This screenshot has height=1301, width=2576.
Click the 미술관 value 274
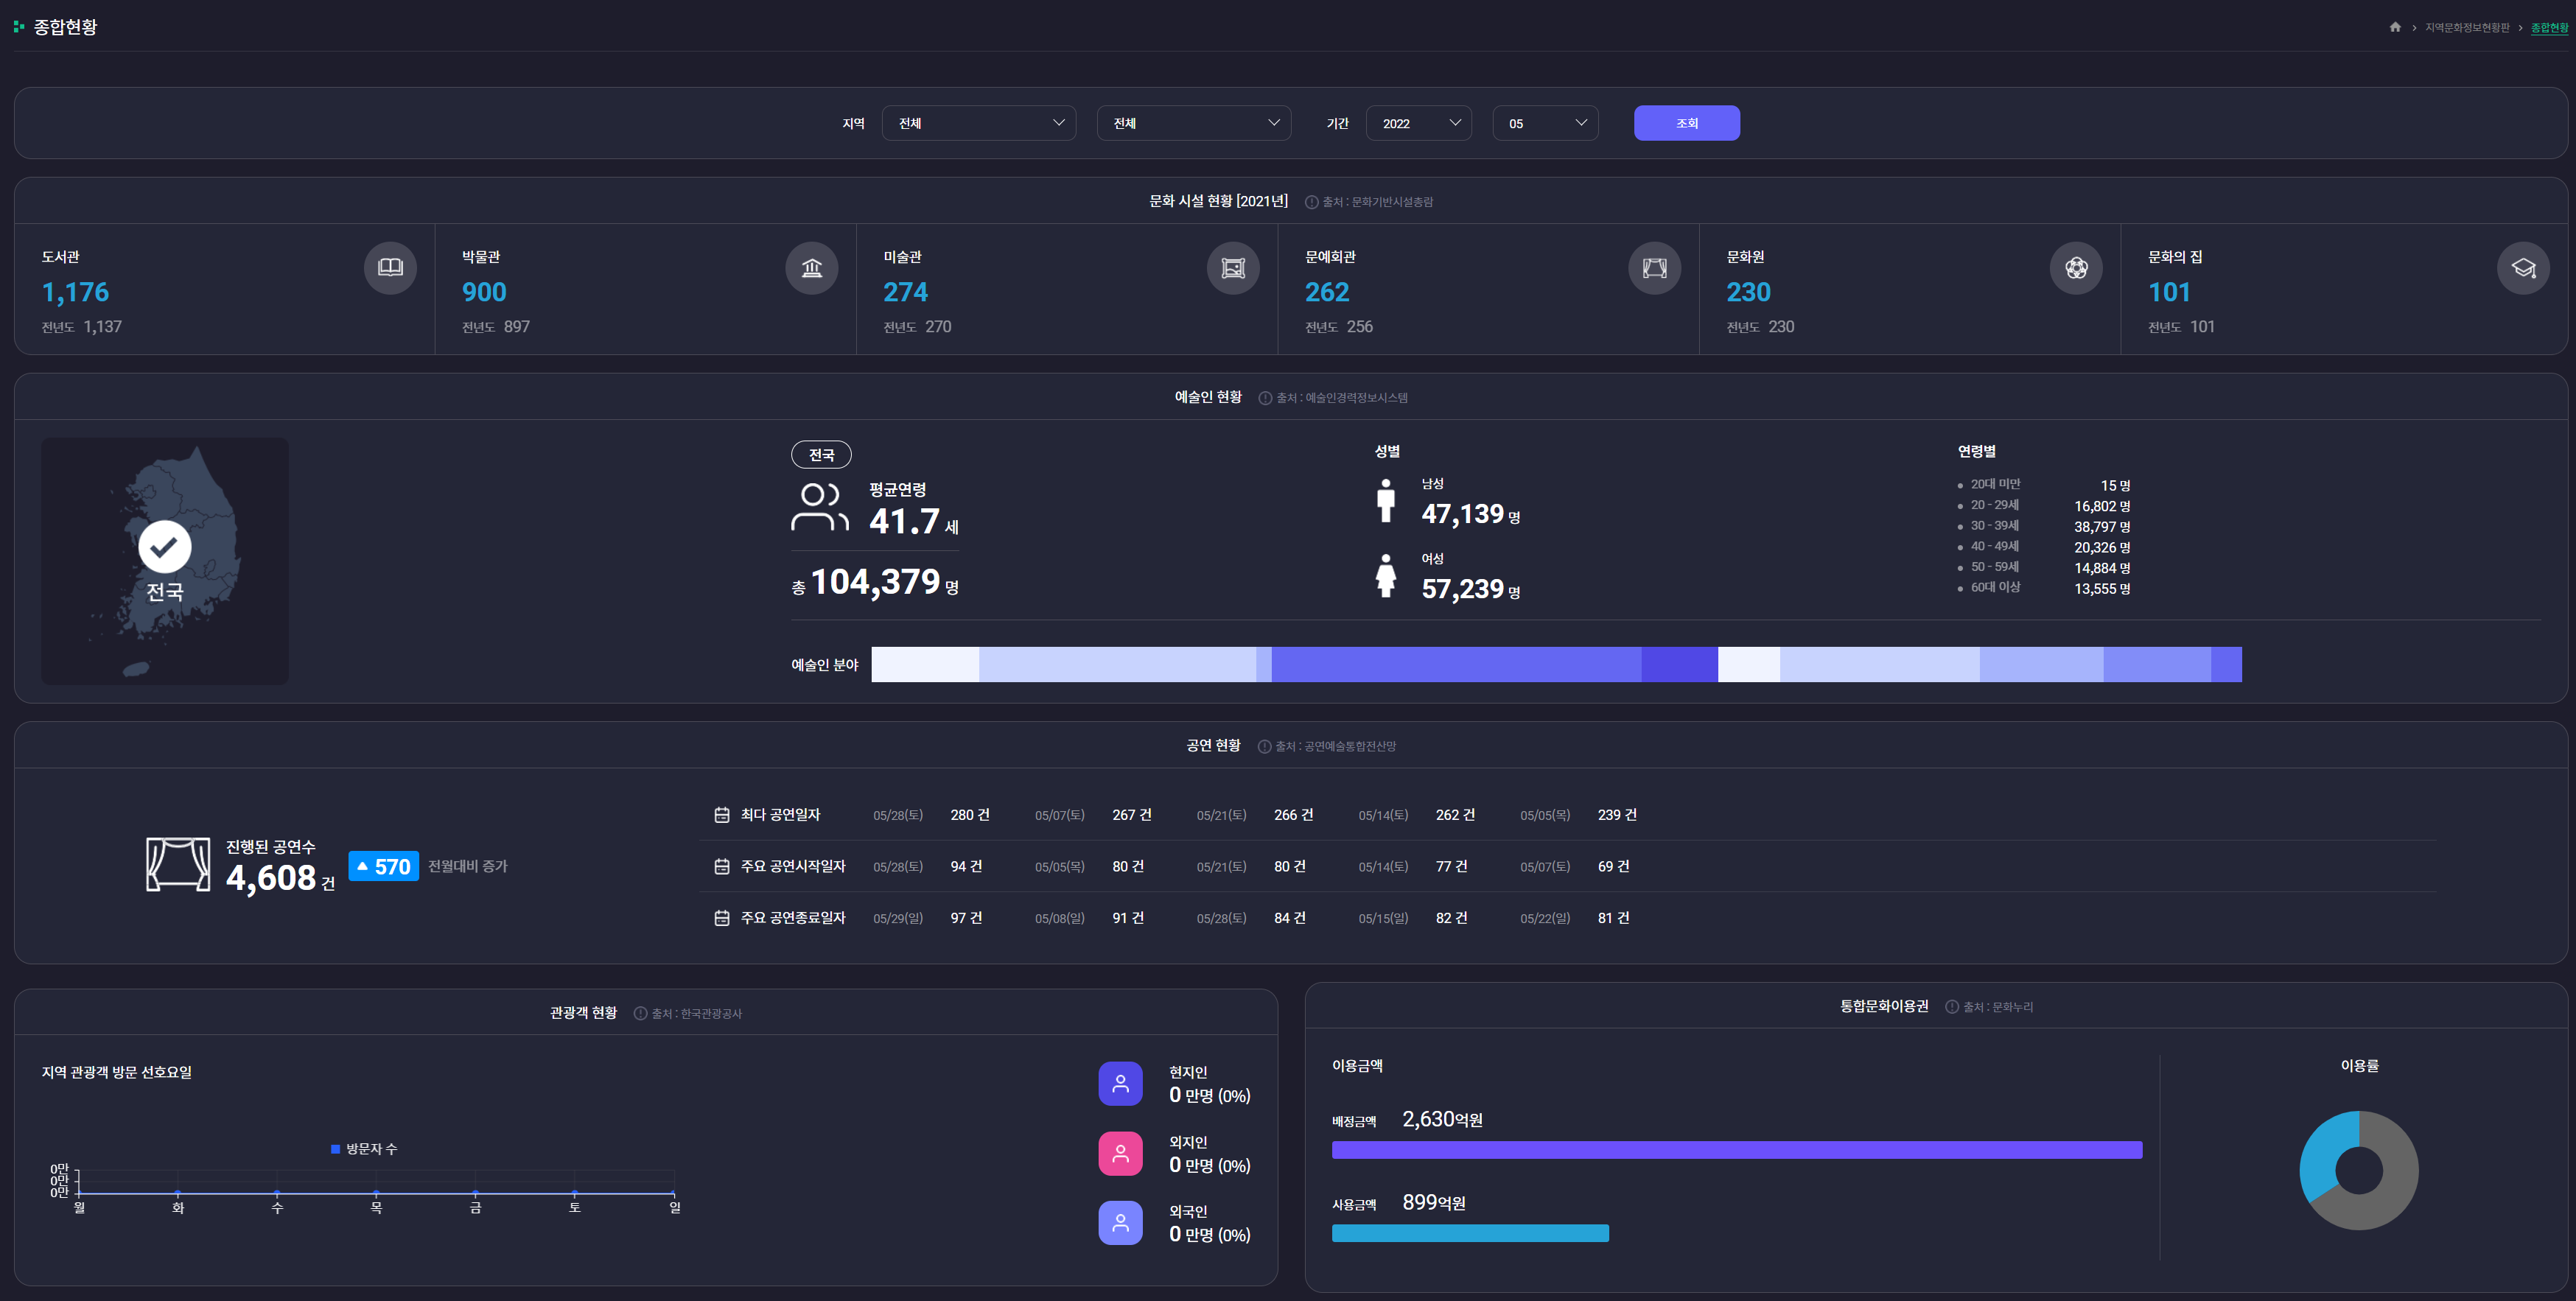[905, 292]
